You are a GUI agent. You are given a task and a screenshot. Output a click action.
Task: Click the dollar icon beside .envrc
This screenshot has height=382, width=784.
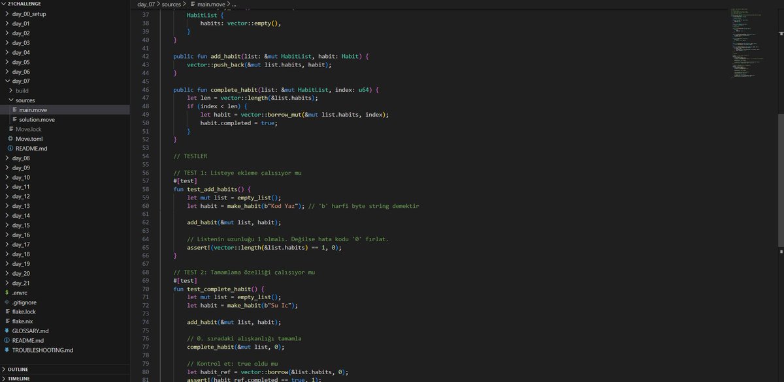(7, 293)
